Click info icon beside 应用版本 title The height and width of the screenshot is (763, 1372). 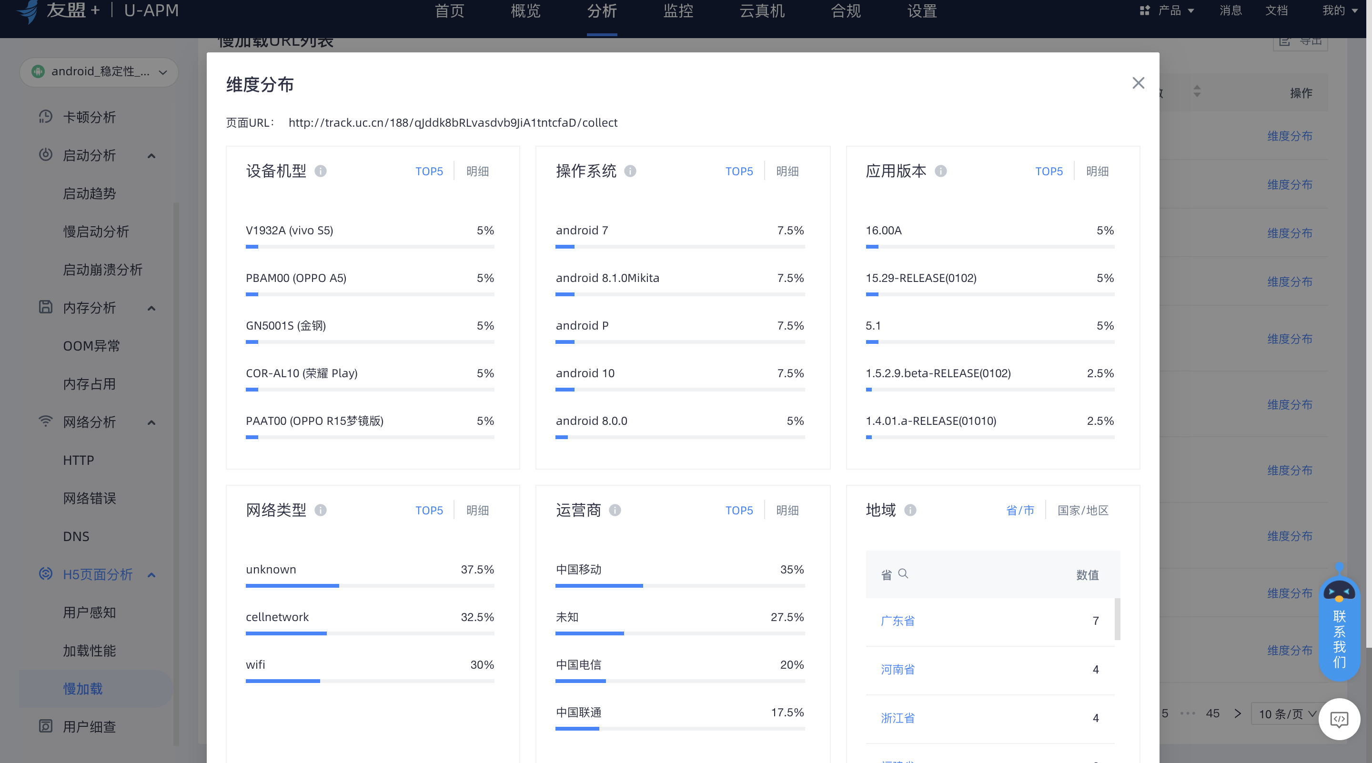coord(940,171)
